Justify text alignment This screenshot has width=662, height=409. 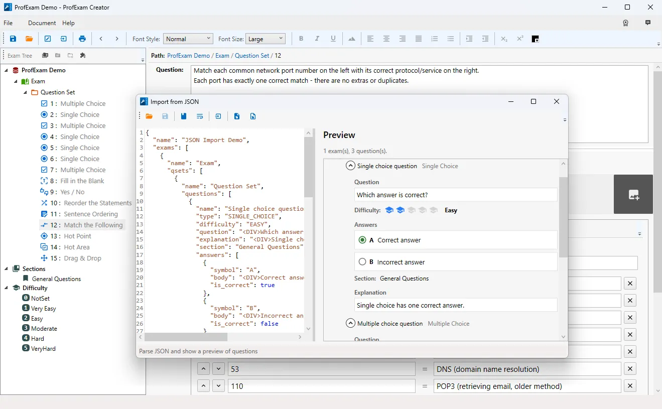pyautogui.click(x=419, y=39)
